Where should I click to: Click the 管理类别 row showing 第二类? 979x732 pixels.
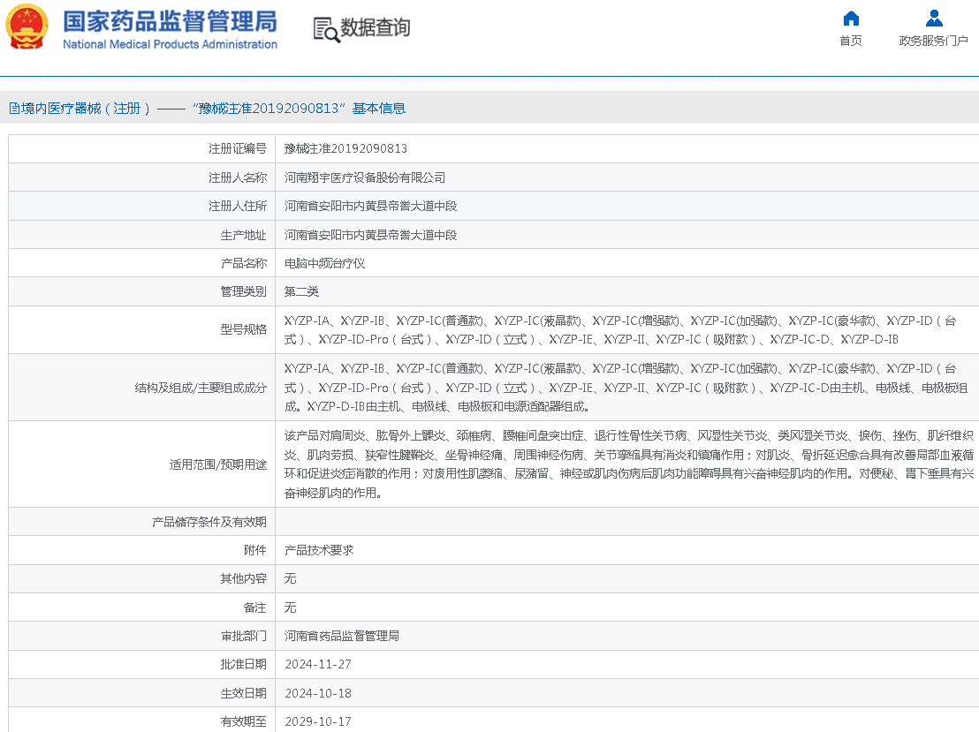(301, 291)
